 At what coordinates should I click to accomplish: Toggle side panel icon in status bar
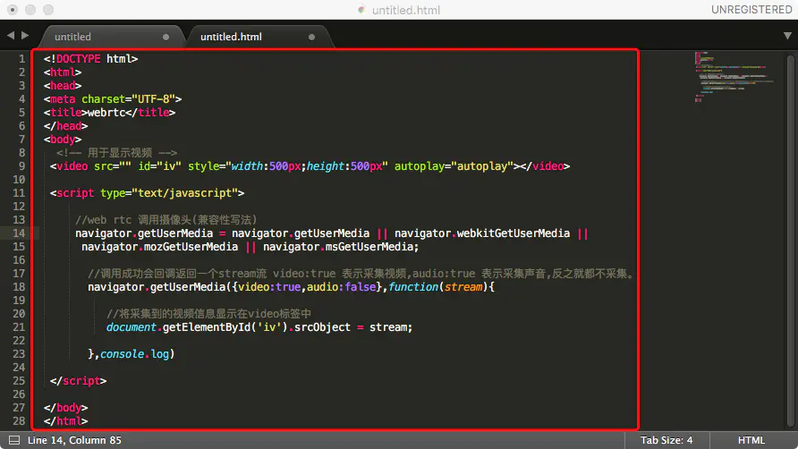[14, 440]
